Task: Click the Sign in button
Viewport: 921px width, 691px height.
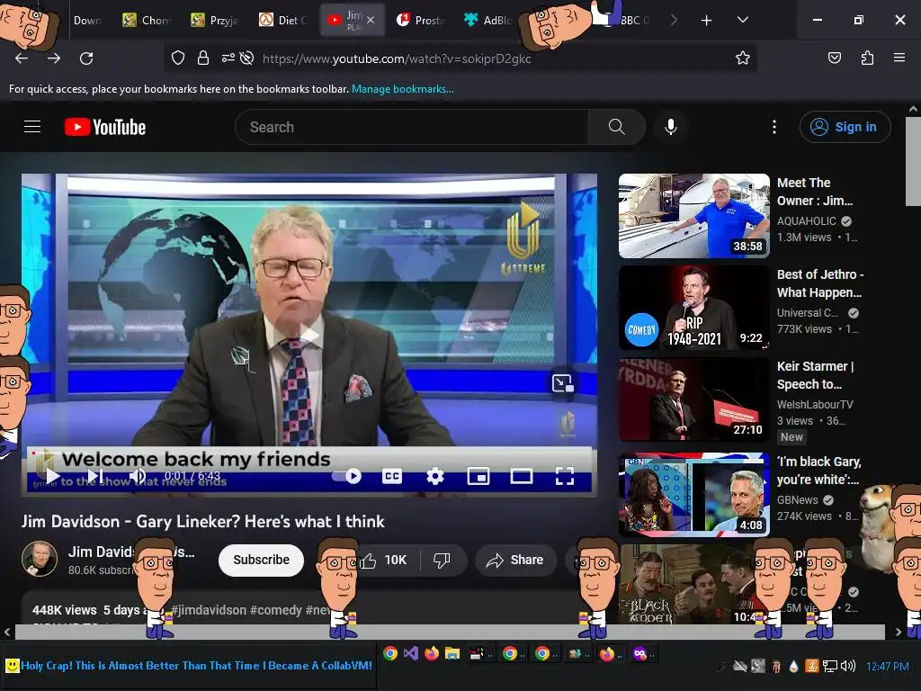Action: point(845,127)
